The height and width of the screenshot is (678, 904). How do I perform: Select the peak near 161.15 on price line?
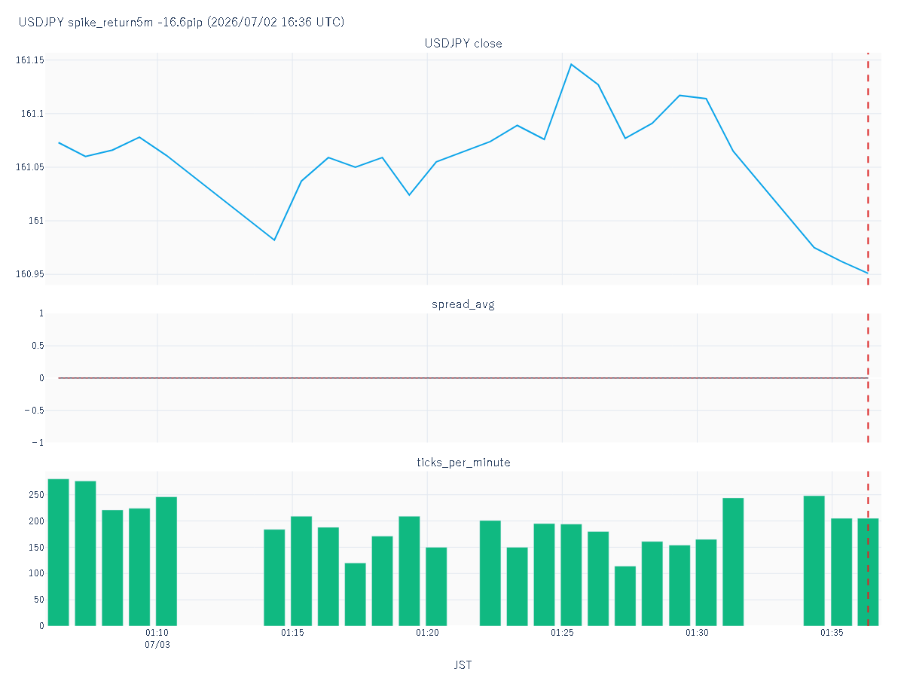571,65
